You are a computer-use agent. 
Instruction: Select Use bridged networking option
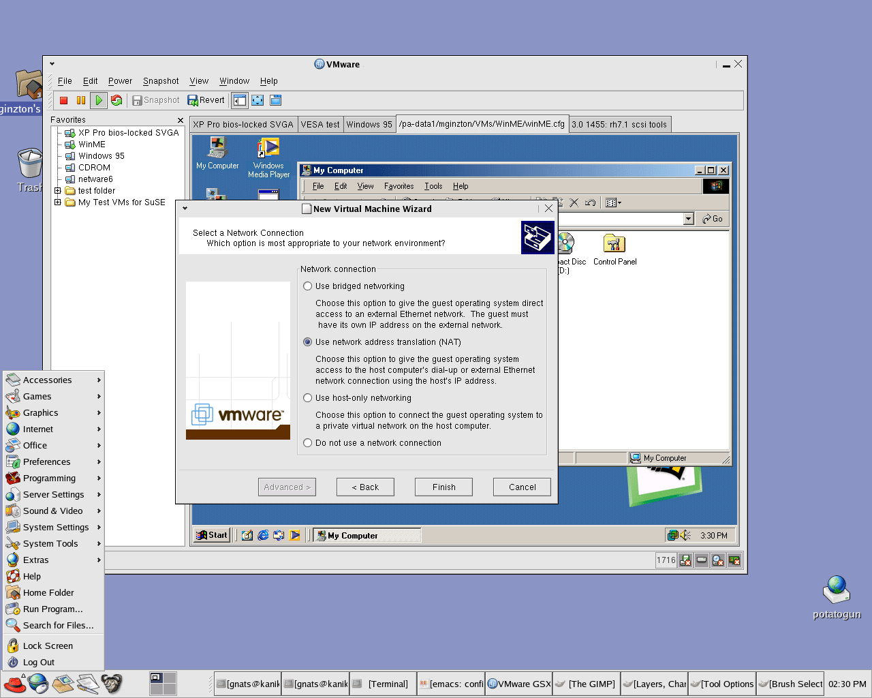click(308, 286)
